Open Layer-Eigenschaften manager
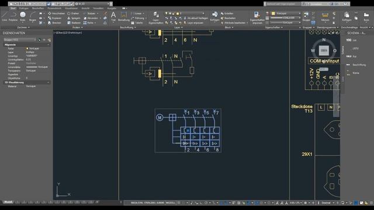This screenshot has height=210, width=374. (156, 17)
